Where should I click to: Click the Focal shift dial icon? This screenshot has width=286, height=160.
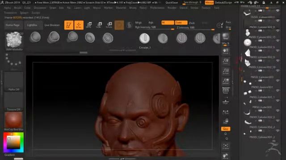[x=220, y=25]
